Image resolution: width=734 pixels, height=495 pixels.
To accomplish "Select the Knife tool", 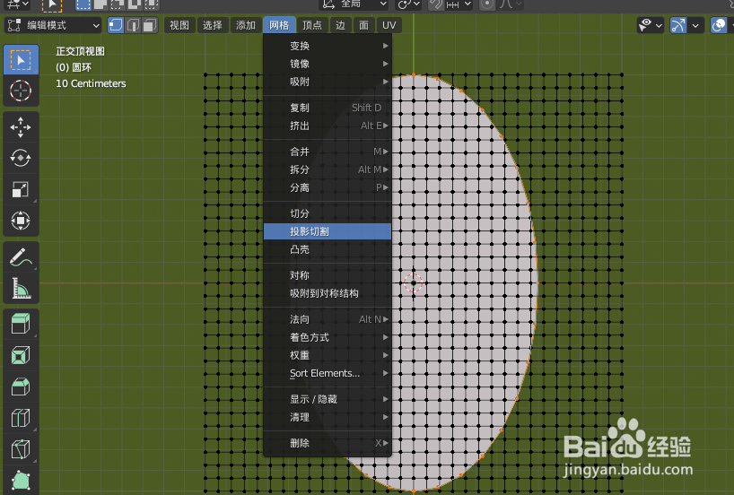I will (21, 449).
